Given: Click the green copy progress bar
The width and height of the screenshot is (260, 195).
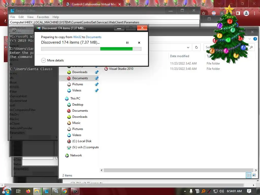Looking at the screenshot, I should coord(91,49).
